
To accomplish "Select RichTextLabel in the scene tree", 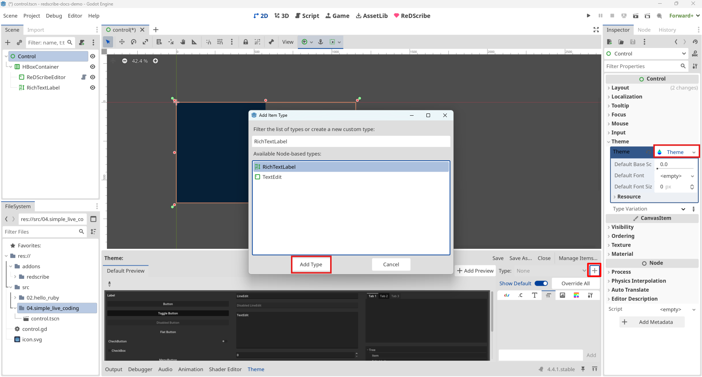I will [43, 87].
